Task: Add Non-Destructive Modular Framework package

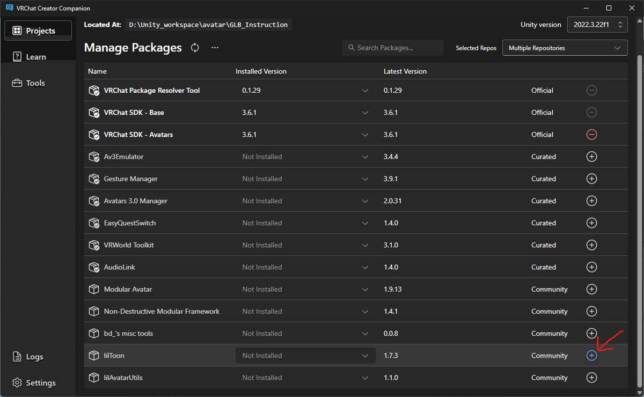Action: [591, 311]
